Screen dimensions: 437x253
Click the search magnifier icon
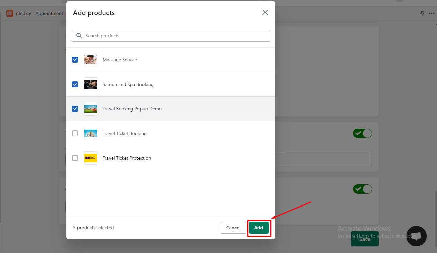tap(79, 36)
